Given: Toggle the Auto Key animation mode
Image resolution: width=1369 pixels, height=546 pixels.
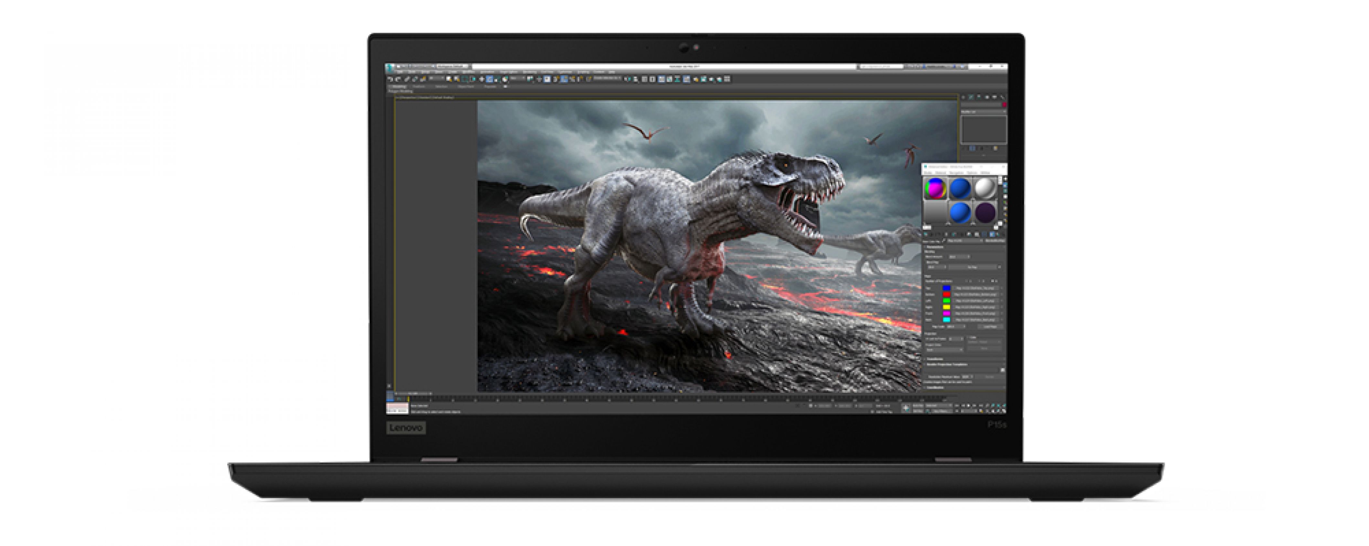Looking at the screenshot, I should tap(918, 406).
